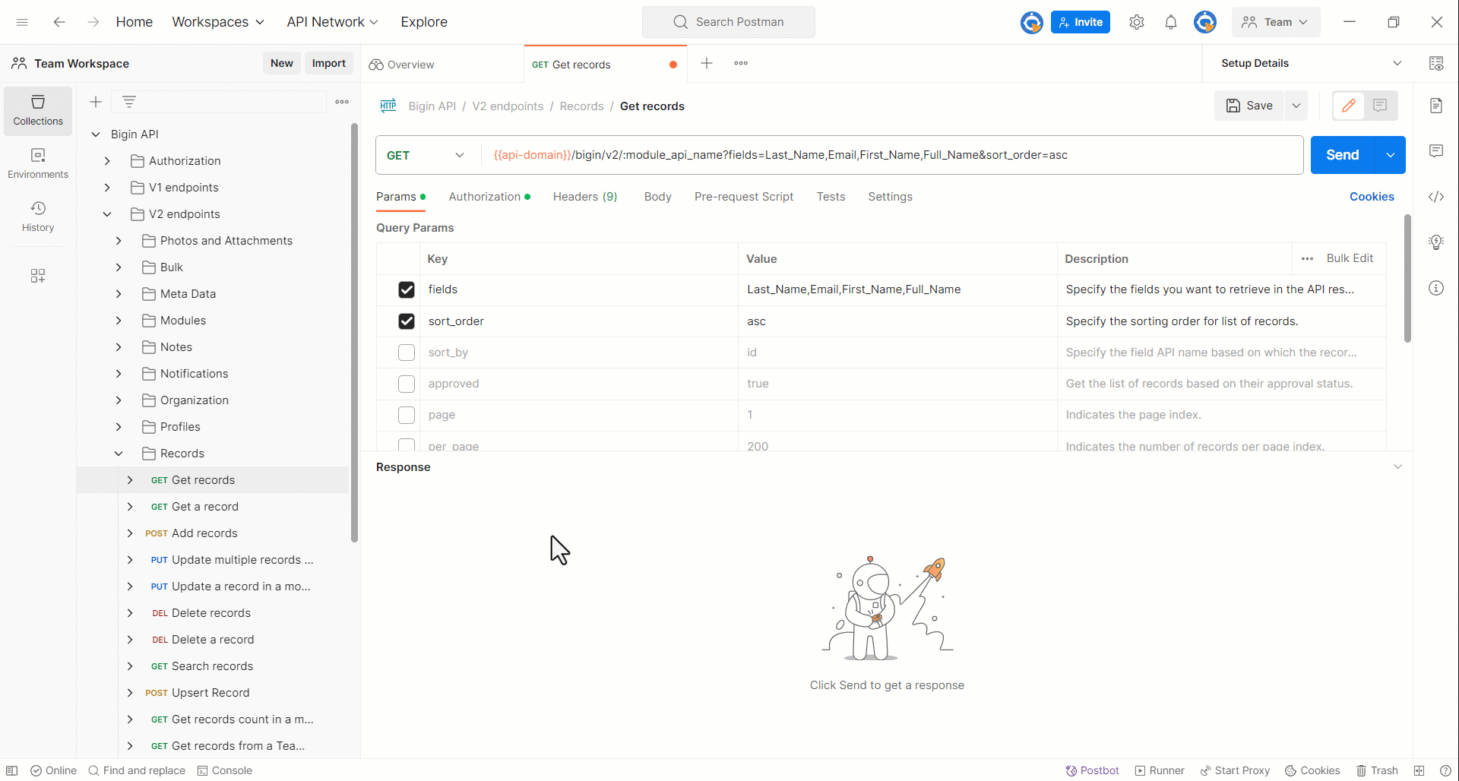The width and height of the screenshot is (1459, 781).
Task: Open Postbot from the bottom status bar
Action: click(x=1092, y=770)
